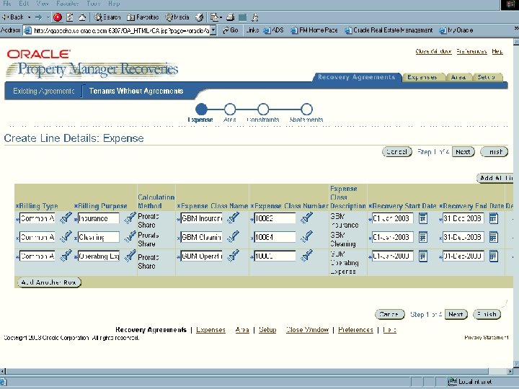519x389 pixels.
Task: Click the top Cancel button
Action: tap(397, 152)
